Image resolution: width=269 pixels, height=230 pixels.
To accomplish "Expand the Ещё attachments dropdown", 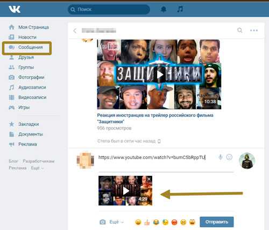I will [x=116, y=222].
